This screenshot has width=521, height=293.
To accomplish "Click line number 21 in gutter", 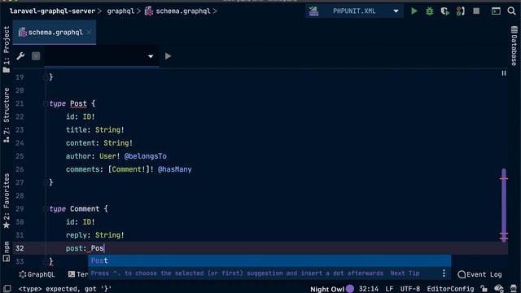I will pos(20,103).
